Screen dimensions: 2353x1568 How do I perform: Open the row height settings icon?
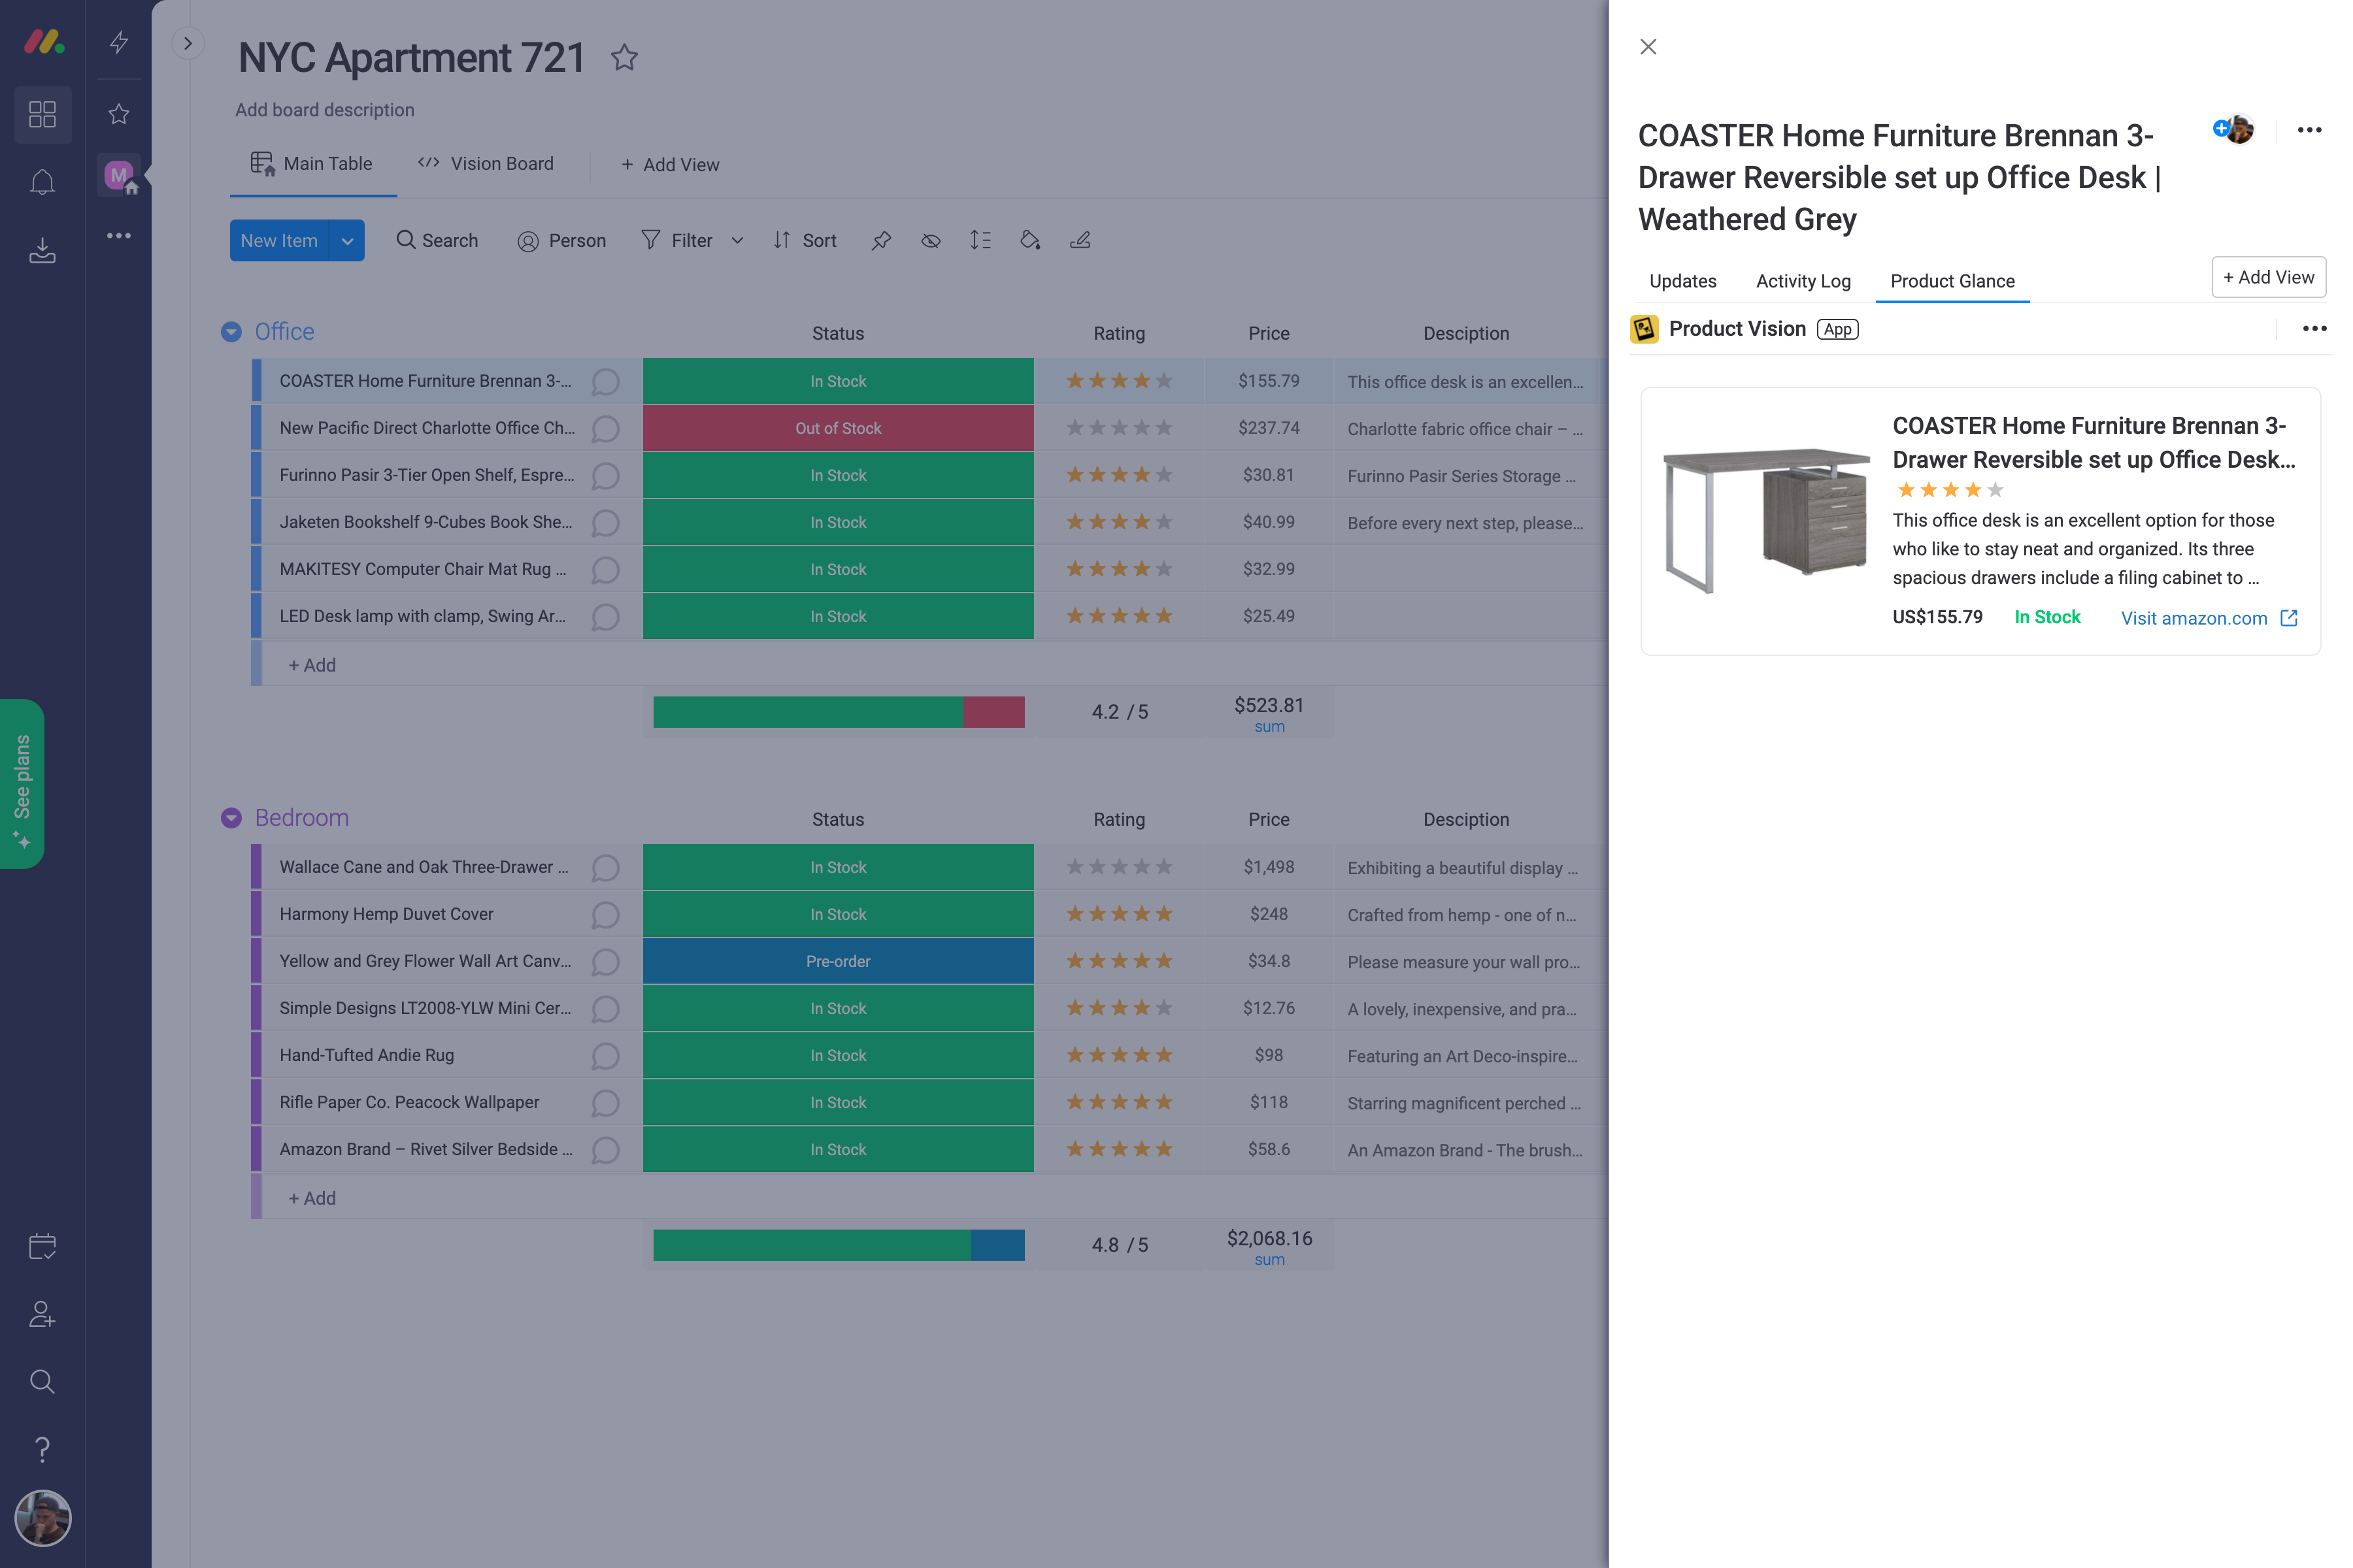[x=980, y=240]
